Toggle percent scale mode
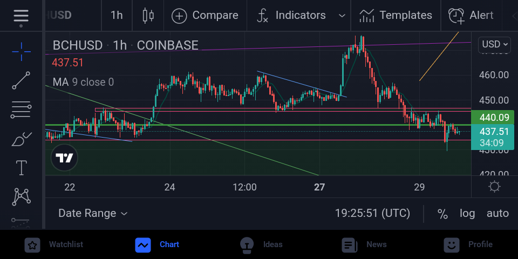This screenshot has width=518, height=259. pos(442,214)
